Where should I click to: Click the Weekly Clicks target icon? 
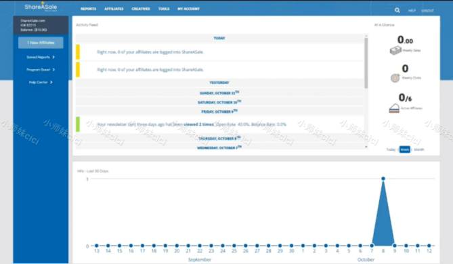click(x=395, y=78)
